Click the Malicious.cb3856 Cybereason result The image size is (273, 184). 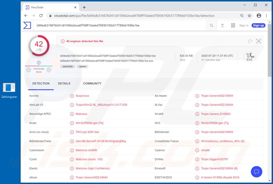click(x=86, y=150)
